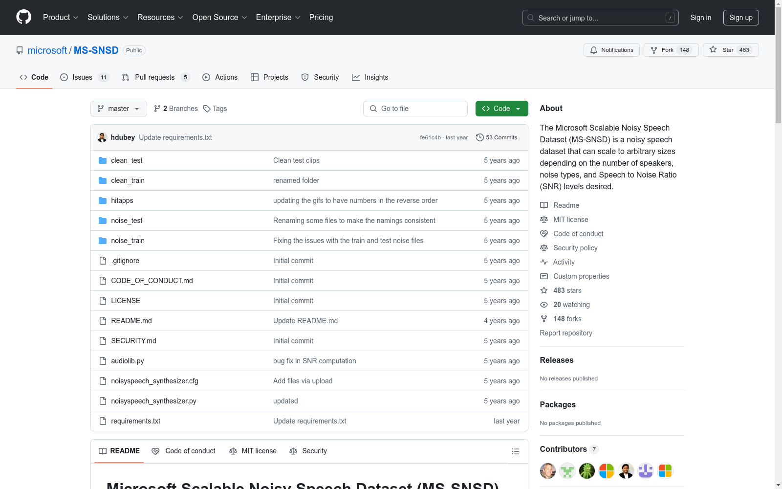This screenshot has height=489, width=782.
Task: Switch to the Insights tab
Action: tap(370, 77)
